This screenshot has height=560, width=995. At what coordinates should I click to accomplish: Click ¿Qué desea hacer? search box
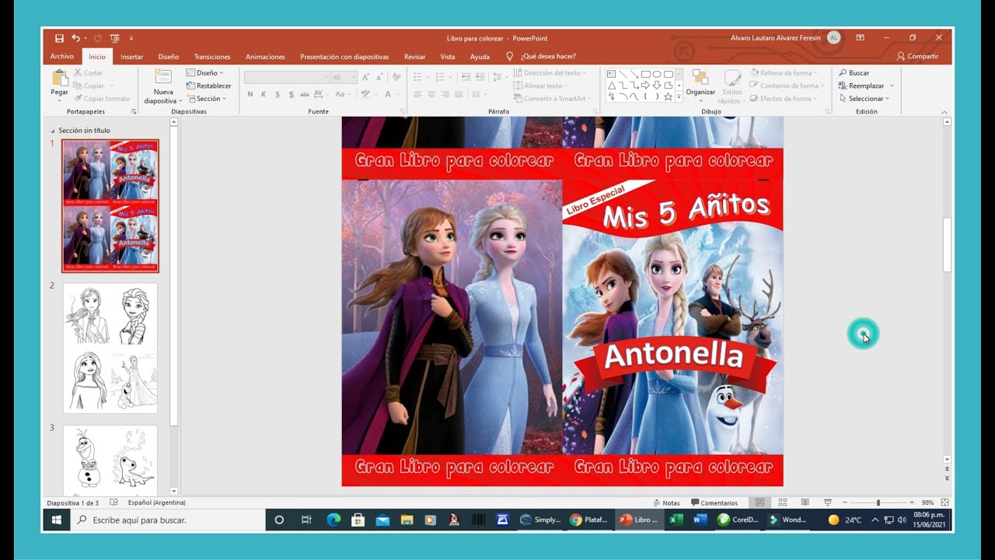point(542,56)
